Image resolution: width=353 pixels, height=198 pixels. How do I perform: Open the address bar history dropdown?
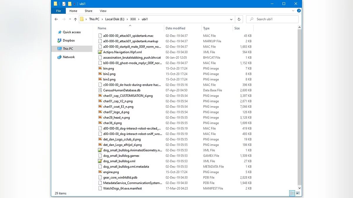pyautogui.click(x=231, y=19)
